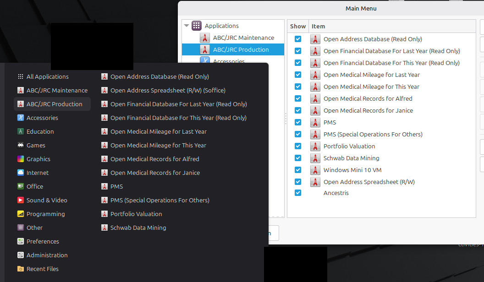The width and height of the screenshot is (484, 282).
Task: Click icon of Windows Mini 10 VM item
Action: coord(315,170)
